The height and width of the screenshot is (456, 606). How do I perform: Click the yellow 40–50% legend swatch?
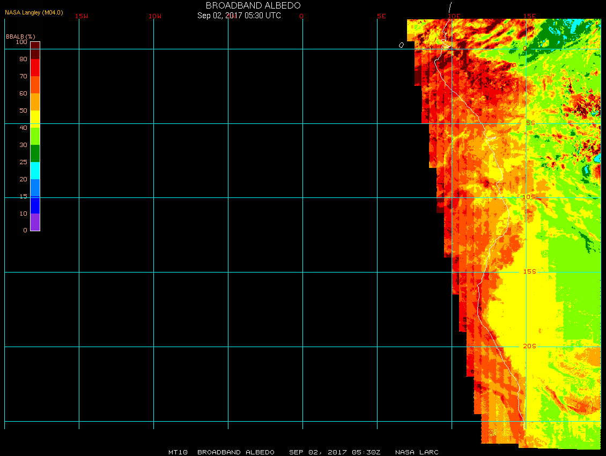pyautogui.click(x=35, y=119)
